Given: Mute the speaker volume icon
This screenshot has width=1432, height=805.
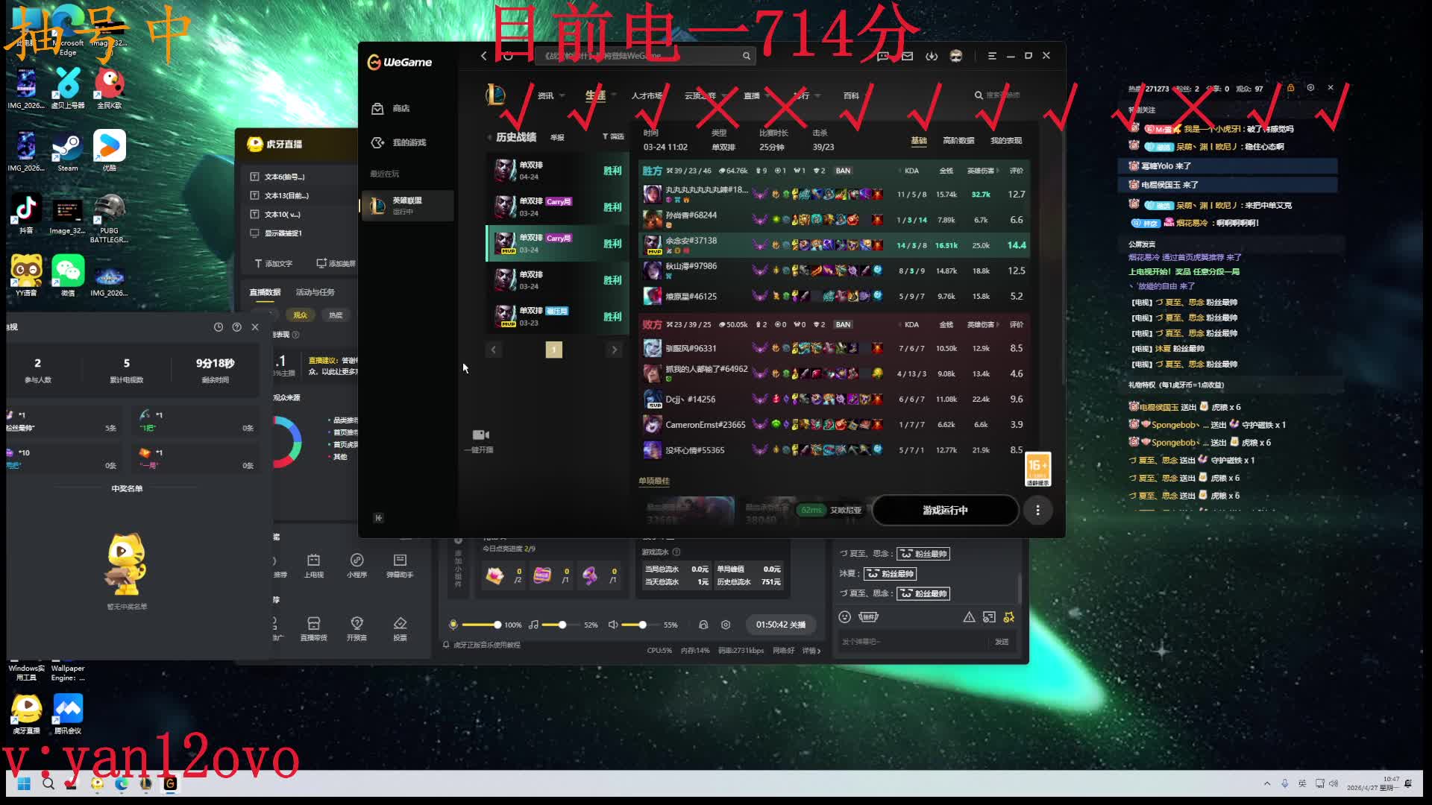Looking at the screenshot, I should (612, 625).
